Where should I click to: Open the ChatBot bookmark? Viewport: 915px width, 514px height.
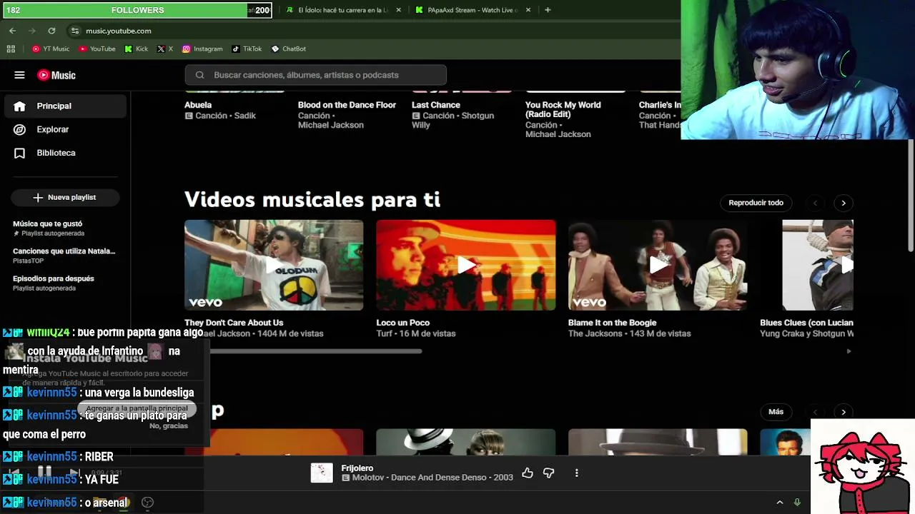point(289,49)
